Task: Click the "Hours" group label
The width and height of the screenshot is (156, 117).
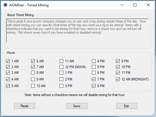Action: (11, 53)
